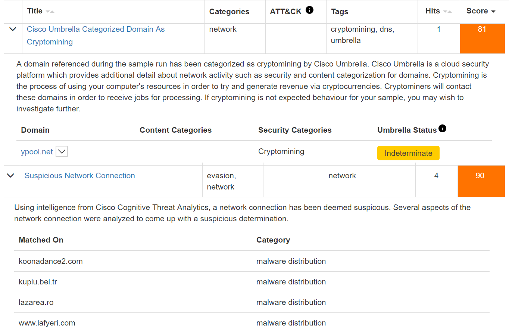Open dropdown next to ypool.net
509x330 pixels.
[x=62, y=152]
